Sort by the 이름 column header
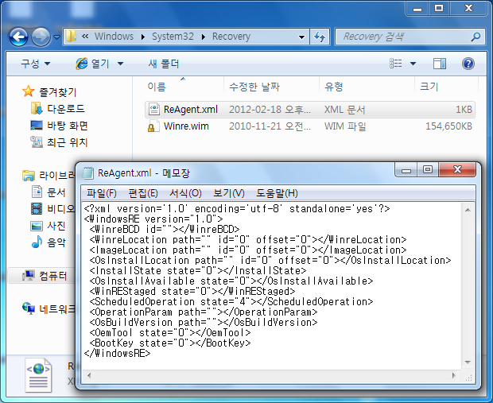493x403 pixels. tap(157, 87)
